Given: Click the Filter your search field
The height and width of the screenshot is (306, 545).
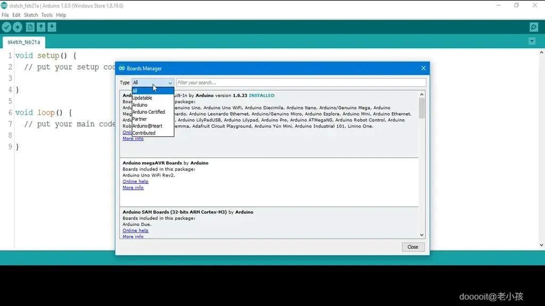Looking at the screenshot, I should (301, 82).
